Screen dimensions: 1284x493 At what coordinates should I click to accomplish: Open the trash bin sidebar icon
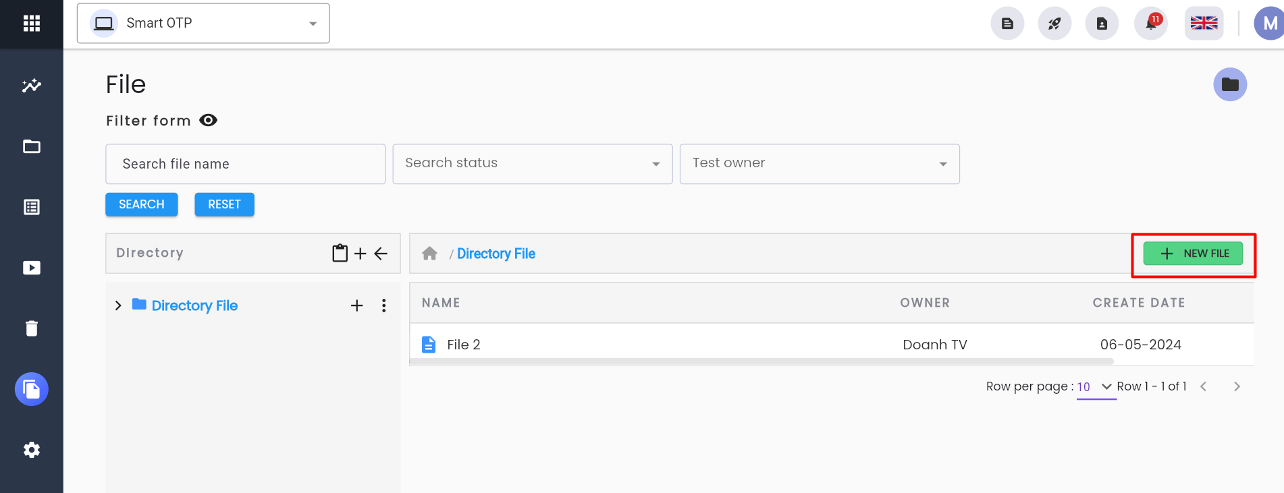pos(32,328)
